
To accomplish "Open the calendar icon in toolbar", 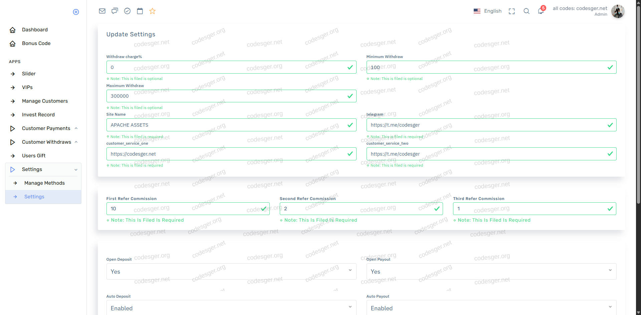I will click(140, 11).
